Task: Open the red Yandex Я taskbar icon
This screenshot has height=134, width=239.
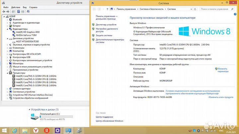Action: point(47,130)
